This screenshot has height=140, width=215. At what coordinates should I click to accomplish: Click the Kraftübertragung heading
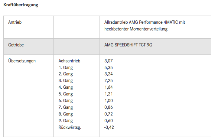pos(21,5)
